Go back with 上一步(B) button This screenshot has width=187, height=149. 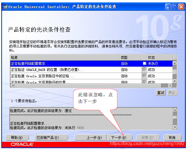90,138
